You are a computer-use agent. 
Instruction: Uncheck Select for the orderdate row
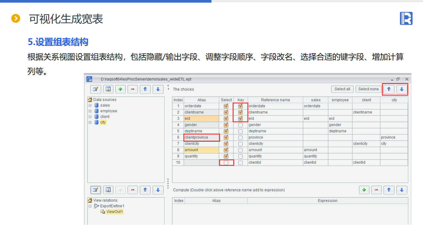226,106
